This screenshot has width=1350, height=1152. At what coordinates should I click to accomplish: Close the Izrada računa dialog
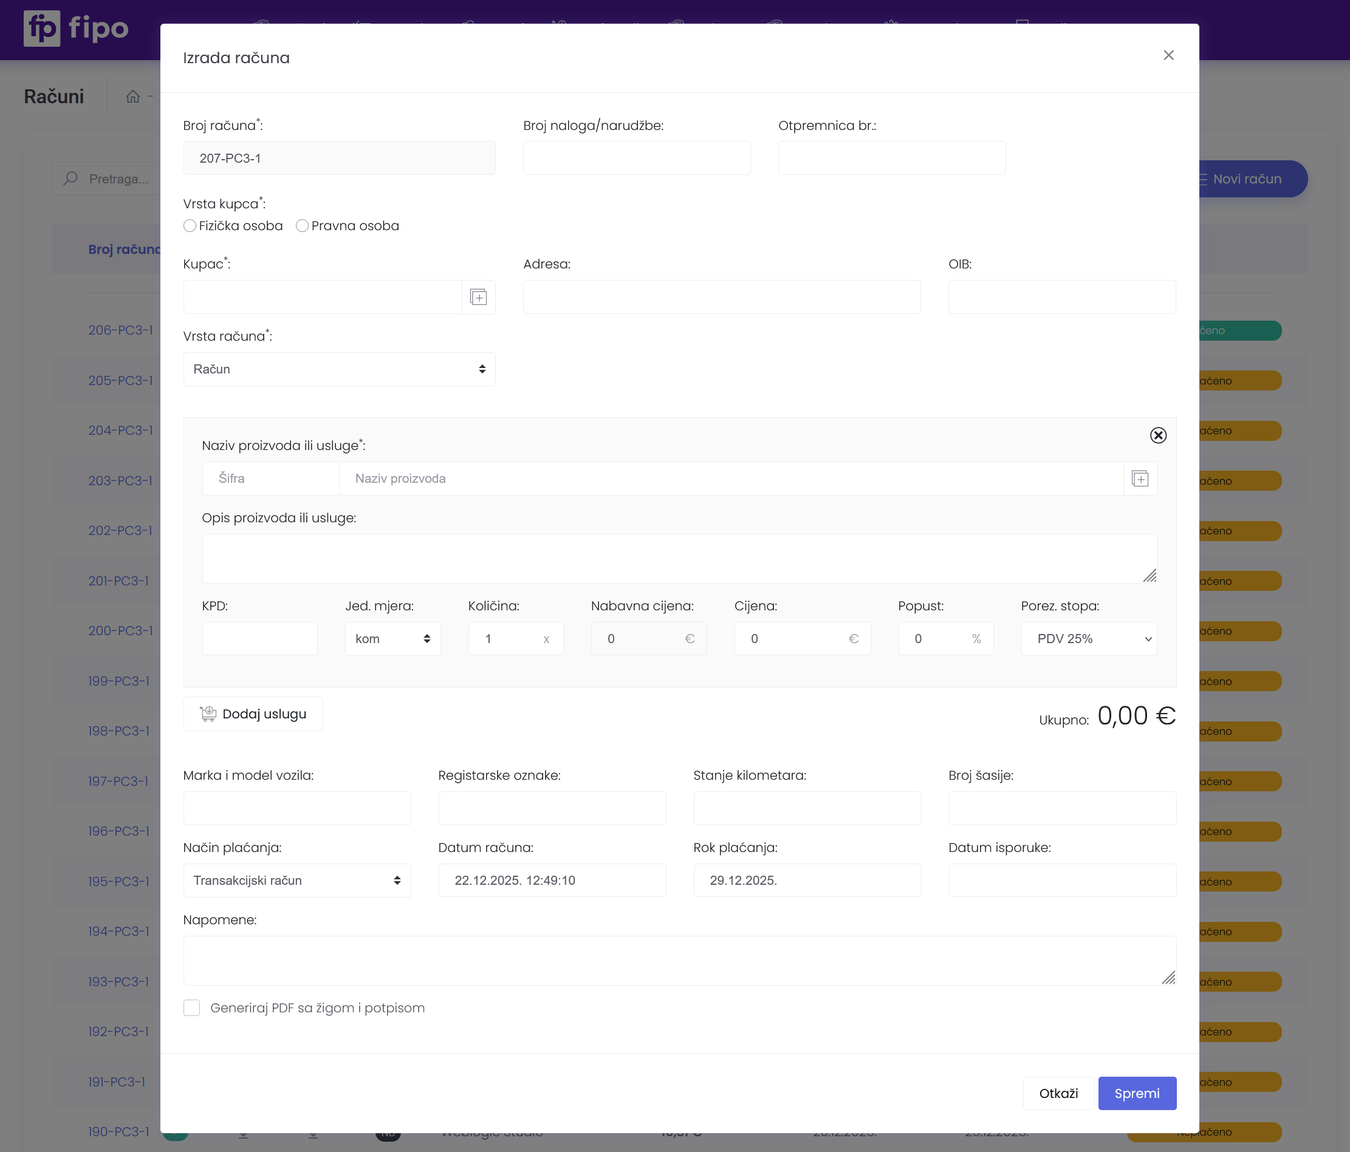coord(1168,55)
